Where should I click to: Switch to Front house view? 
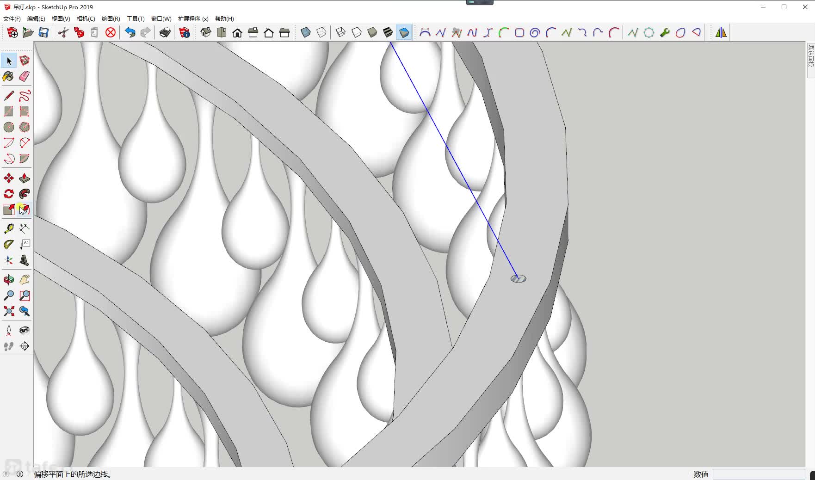pos(237,32)
